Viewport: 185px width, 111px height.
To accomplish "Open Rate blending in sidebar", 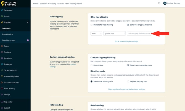I will pos(7,34).
